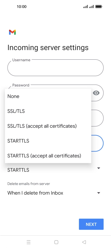The width and height of the screenshot is (111, 249).
Task: Tap the status bar clock
Action: pyautogui.click(x=21, y=7)
